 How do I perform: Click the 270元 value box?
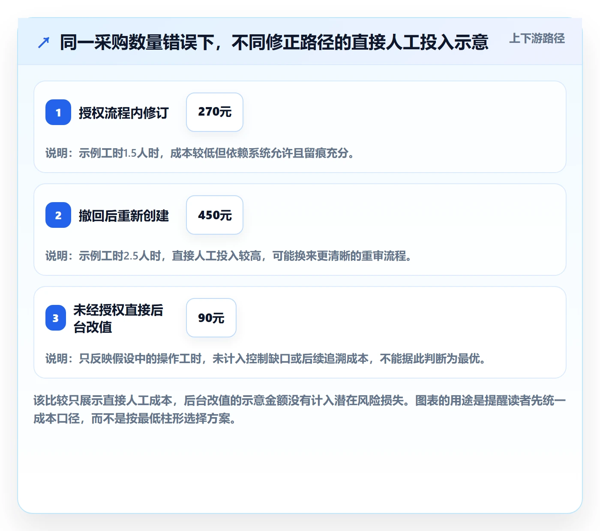point(215,112)
